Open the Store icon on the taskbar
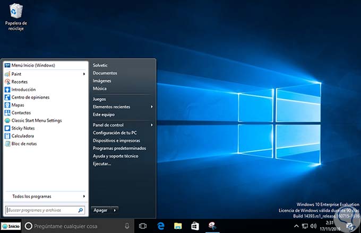 (195, 226)
